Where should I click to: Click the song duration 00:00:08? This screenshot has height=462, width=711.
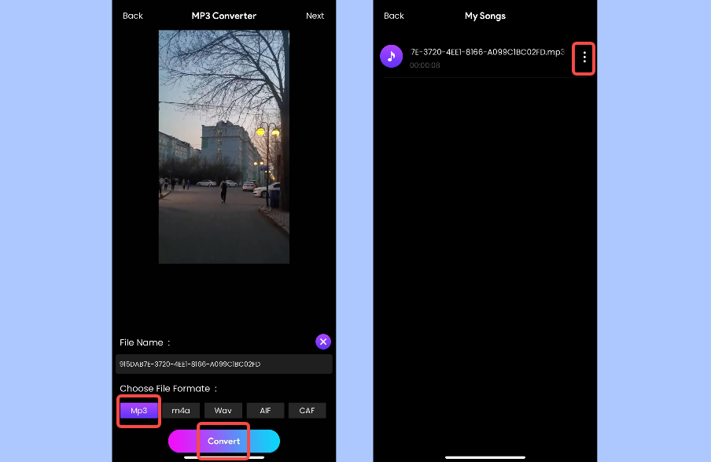425,65
